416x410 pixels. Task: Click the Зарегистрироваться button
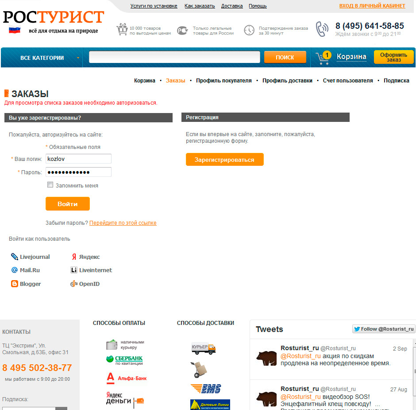(x=225, y=160)
